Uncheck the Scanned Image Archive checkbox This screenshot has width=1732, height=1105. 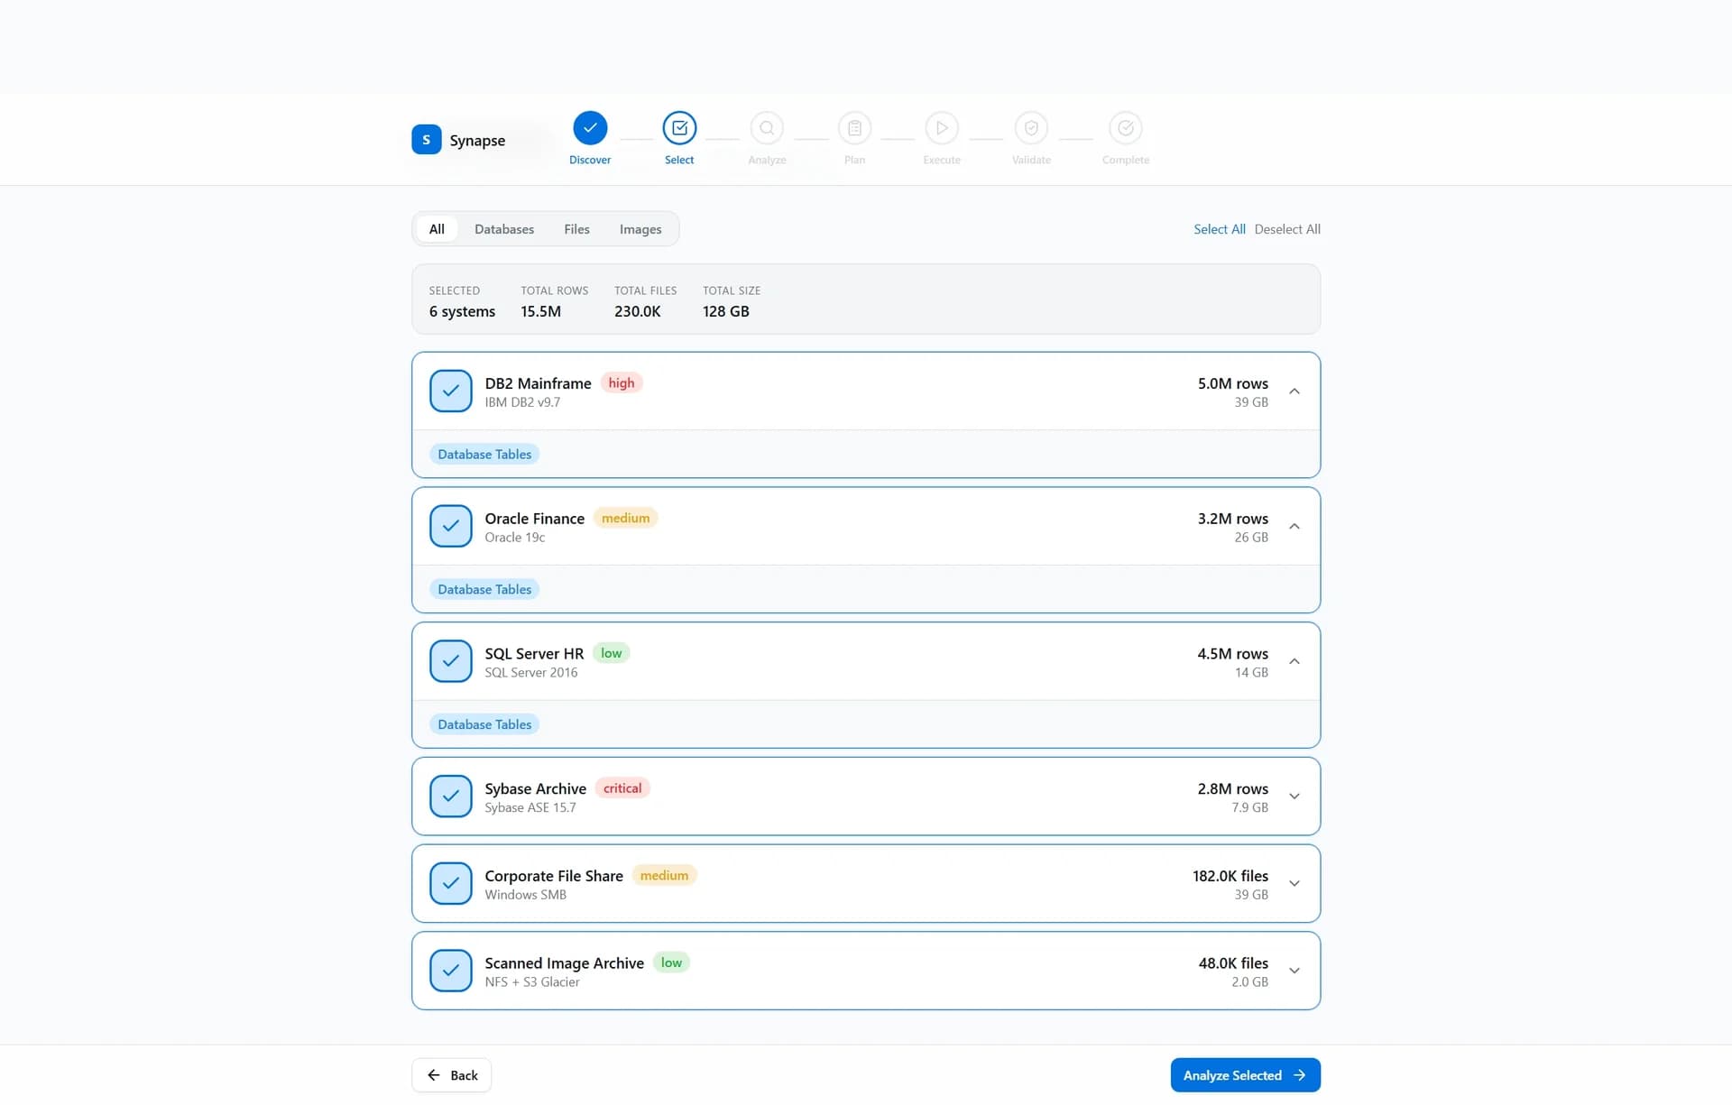(451, 971)
